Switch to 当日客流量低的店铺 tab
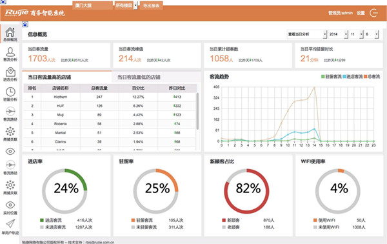Screen dimensions: 387x244 [156, 77]
